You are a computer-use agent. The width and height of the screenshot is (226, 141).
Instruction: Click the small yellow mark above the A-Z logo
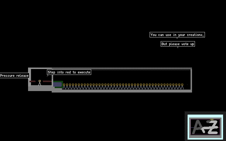(212, 119)
